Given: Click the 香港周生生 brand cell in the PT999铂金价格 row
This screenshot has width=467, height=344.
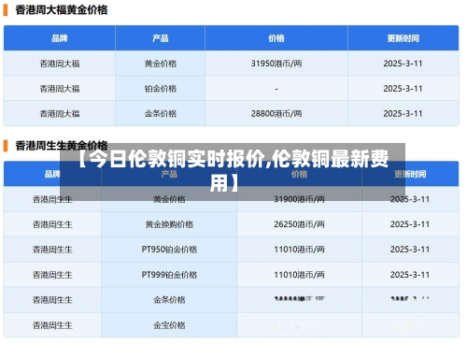Looking at the screenshot, I should tap(52, 275).
